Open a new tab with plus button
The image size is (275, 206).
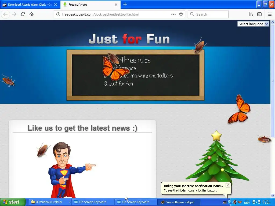(x=125, y=4)
